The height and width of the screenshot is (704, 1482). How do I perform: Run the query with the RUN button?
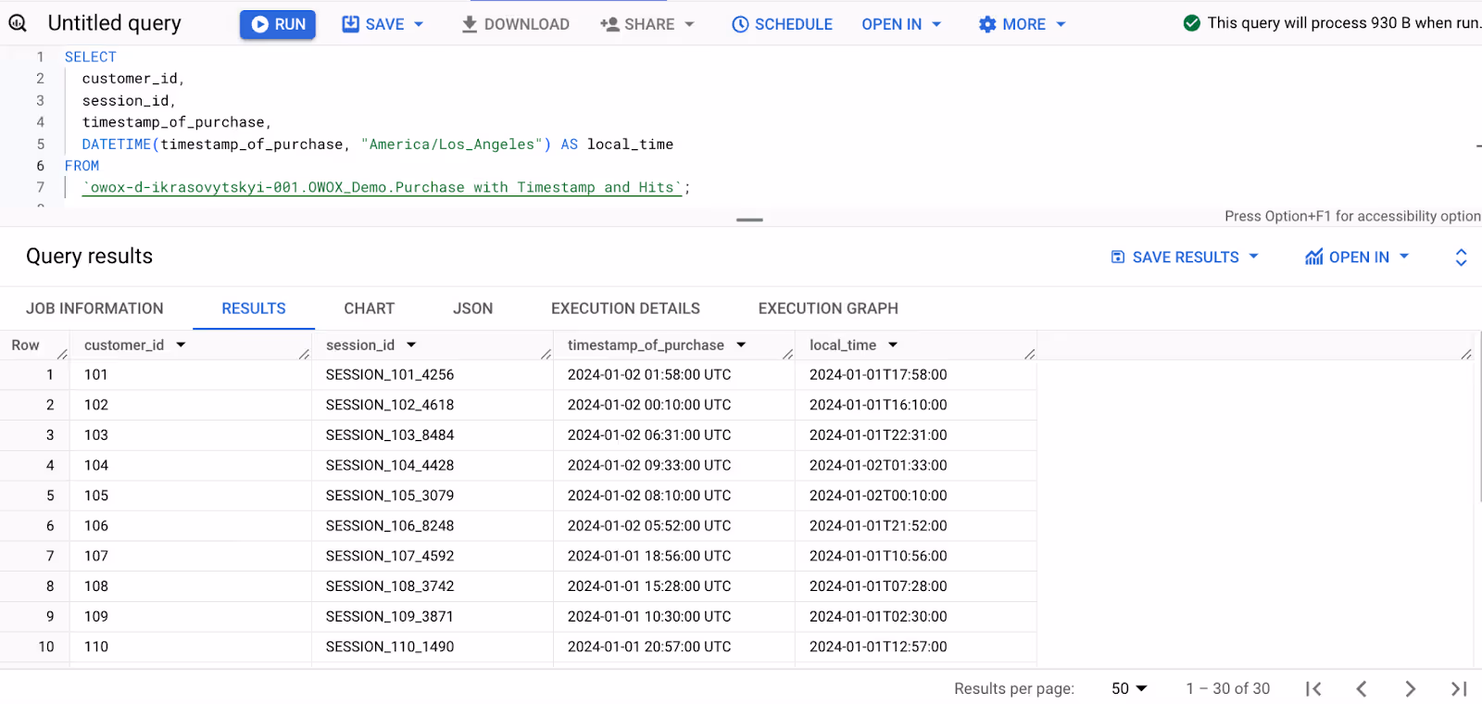278,24
